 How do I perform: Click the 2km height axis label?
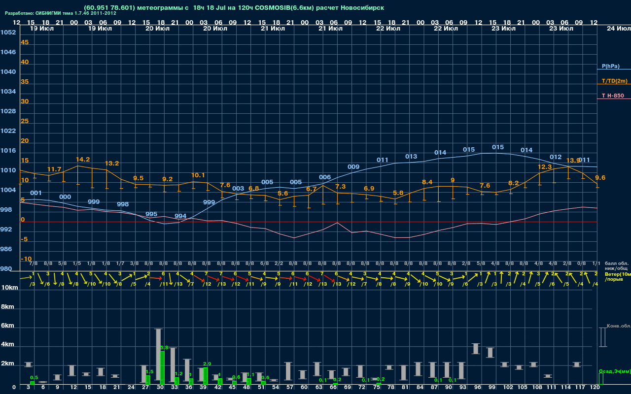(8, 363)
